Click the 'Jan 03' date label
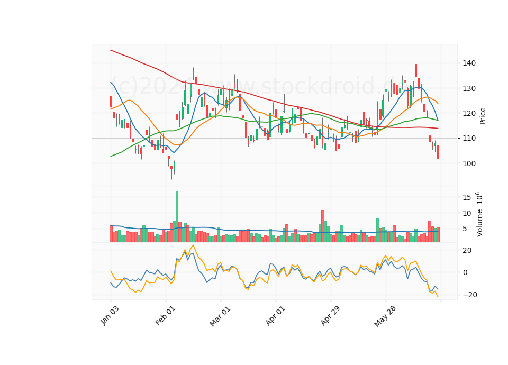Viewport: 508px width, 365px height. coord(110,315)
